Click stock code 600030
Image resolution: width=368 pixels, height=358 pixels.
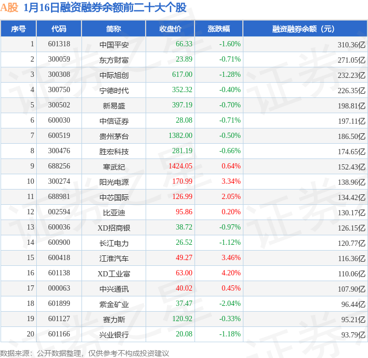[x=59, y=121]
